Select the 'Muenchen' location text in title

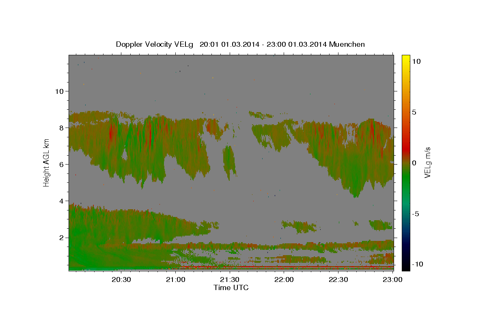click(347, 44)
